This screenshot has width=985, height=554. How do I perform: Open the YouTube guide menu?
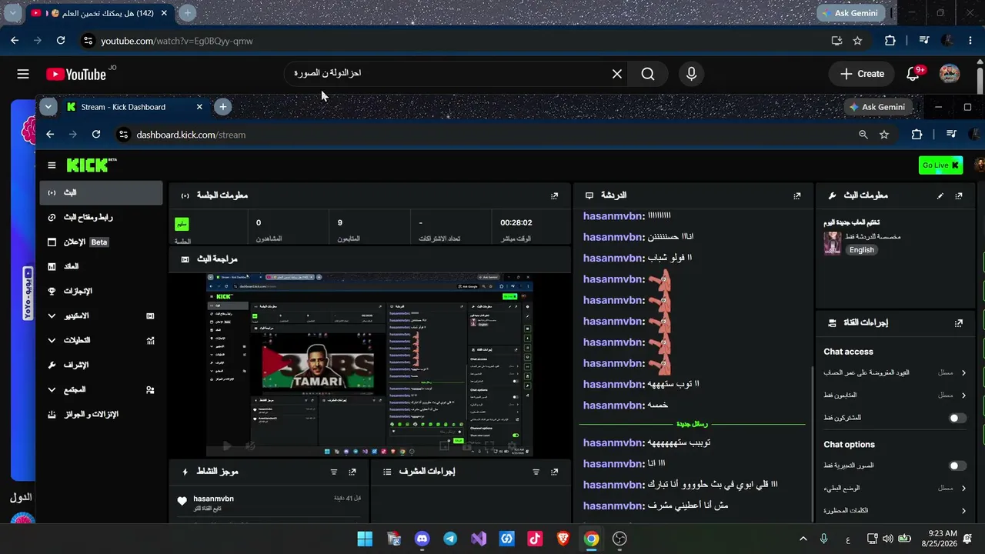coord(23,74)
